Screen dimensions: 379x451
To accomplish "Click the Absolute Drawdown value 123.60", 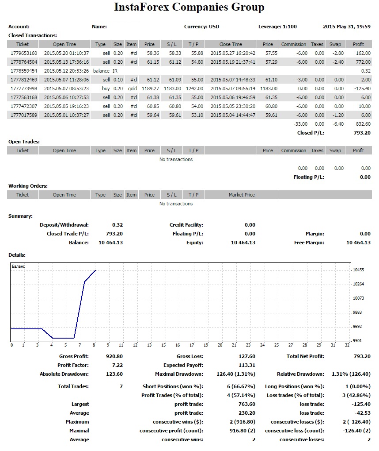I will 114,374.
